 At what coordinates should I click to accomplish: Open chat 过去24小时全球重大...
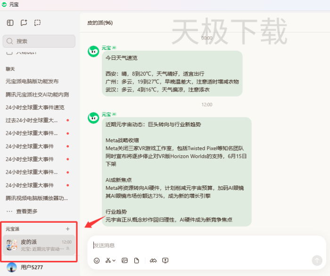coord(32,121)
